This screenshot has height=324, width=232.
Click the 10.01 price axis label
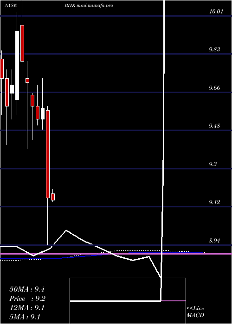pos(216,12)
